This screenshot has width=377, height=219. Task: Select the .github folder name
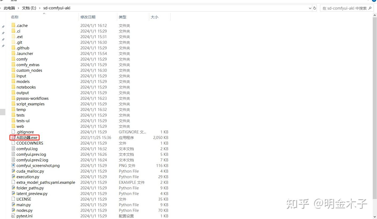(23, 48)
